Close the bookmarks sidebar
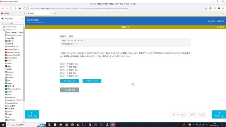The image size is (226, 127). [23, 19]
